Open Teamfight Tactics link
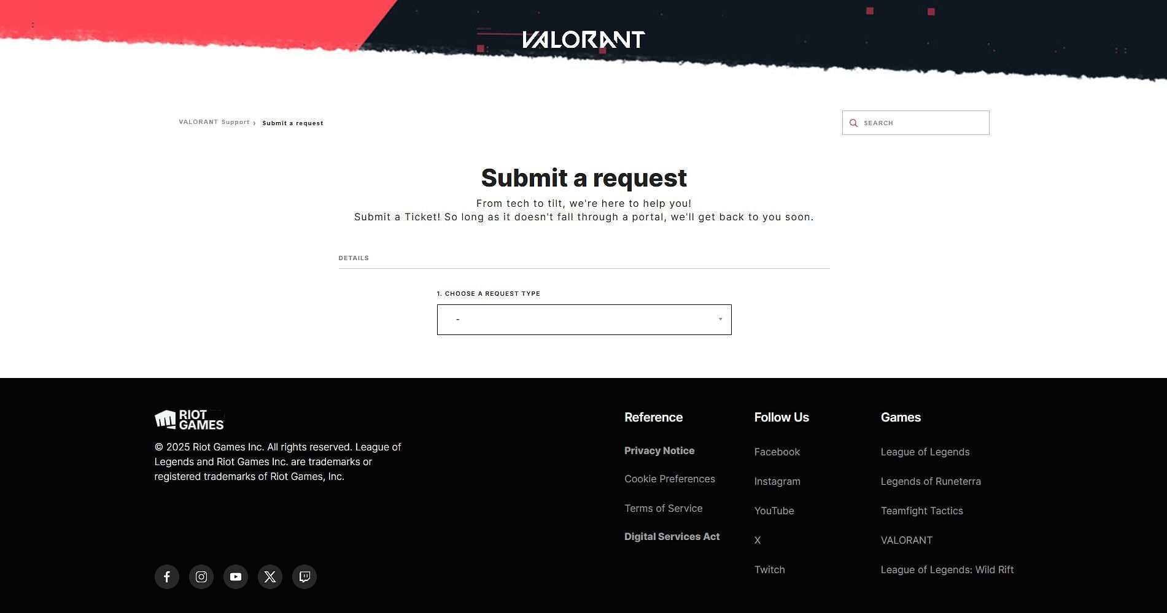This screenshot has width=1167, height=613. tap(921, 511)
